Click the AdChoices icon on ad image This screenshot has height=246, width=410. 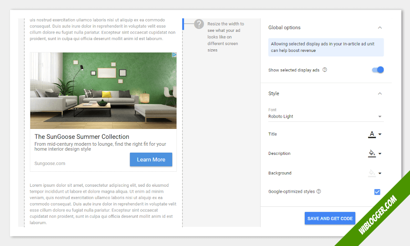click(174, 55)
